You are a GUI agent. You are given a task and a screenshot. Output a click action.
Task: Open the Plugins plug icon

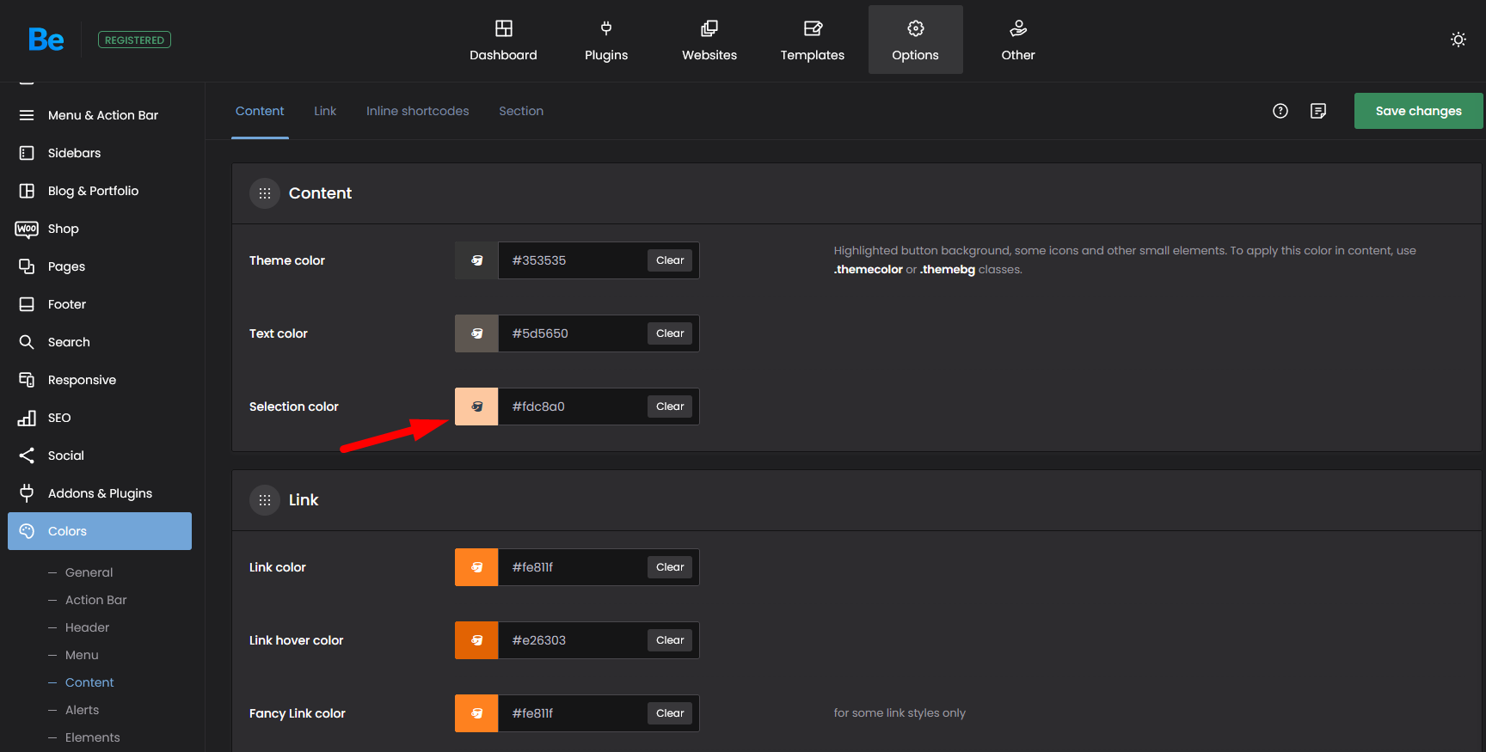tap(606, 28)
